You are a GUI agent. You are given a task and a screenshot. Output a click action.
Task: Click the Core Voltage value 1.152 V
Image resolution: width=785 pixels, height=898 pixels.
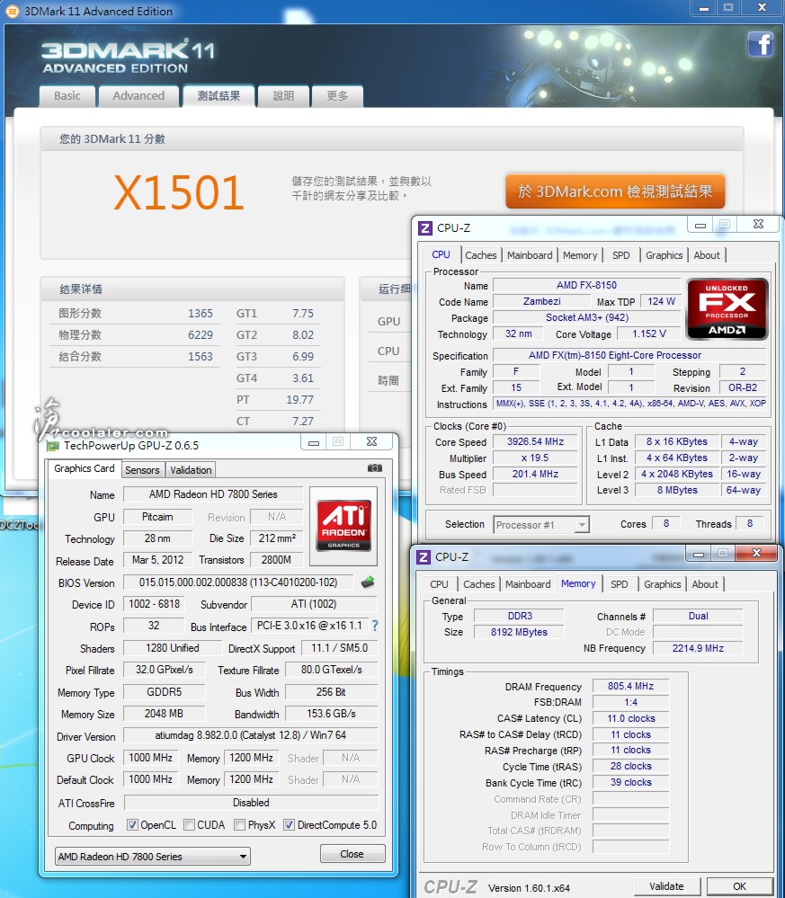[x=648, y=333]
